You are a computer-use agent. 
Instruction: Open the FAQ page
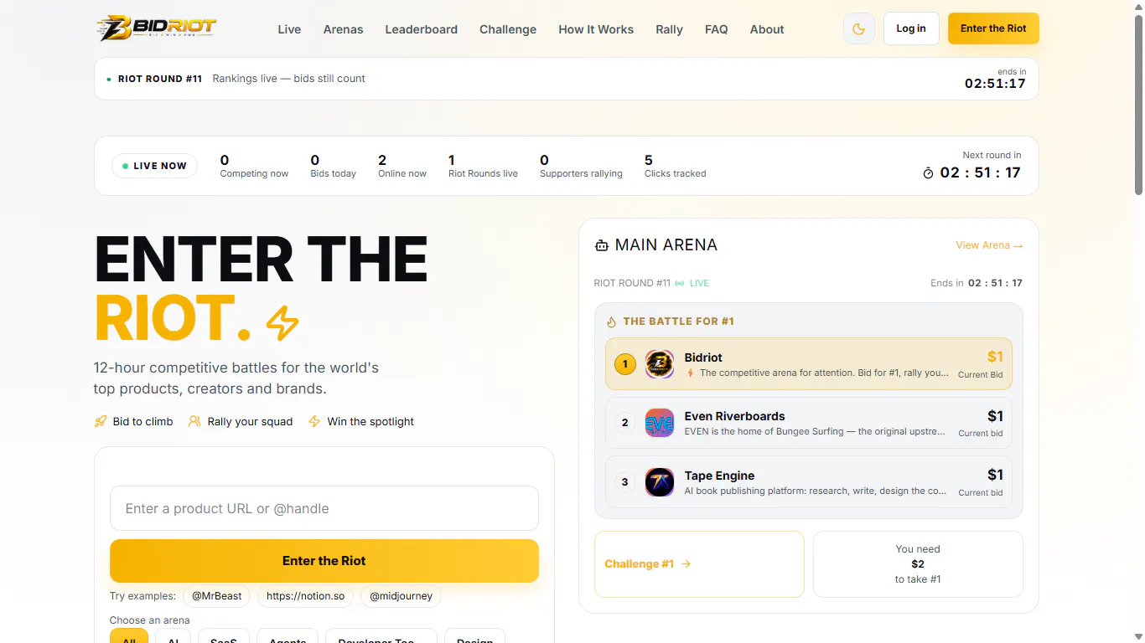(x=717, y=29)
